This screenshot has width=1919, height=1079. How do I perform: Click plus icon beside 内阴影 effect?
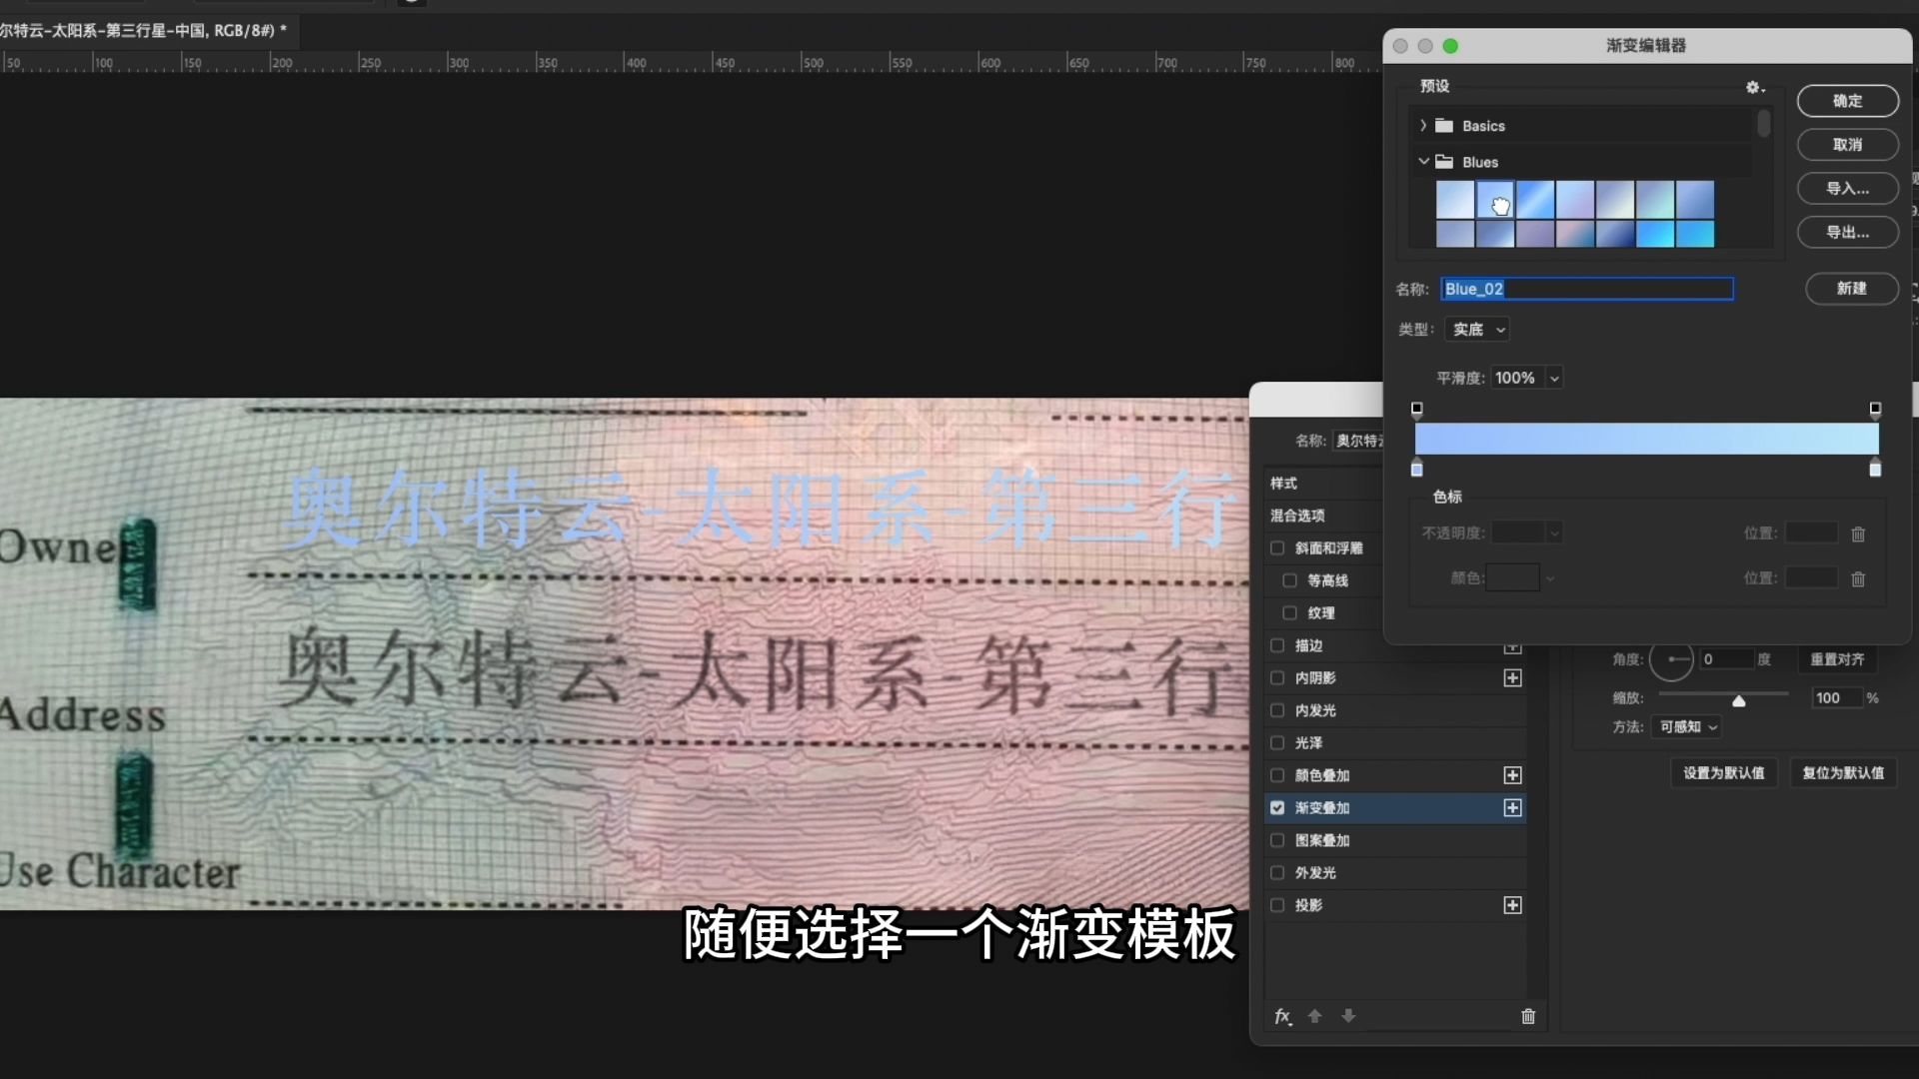(1512, 678)
